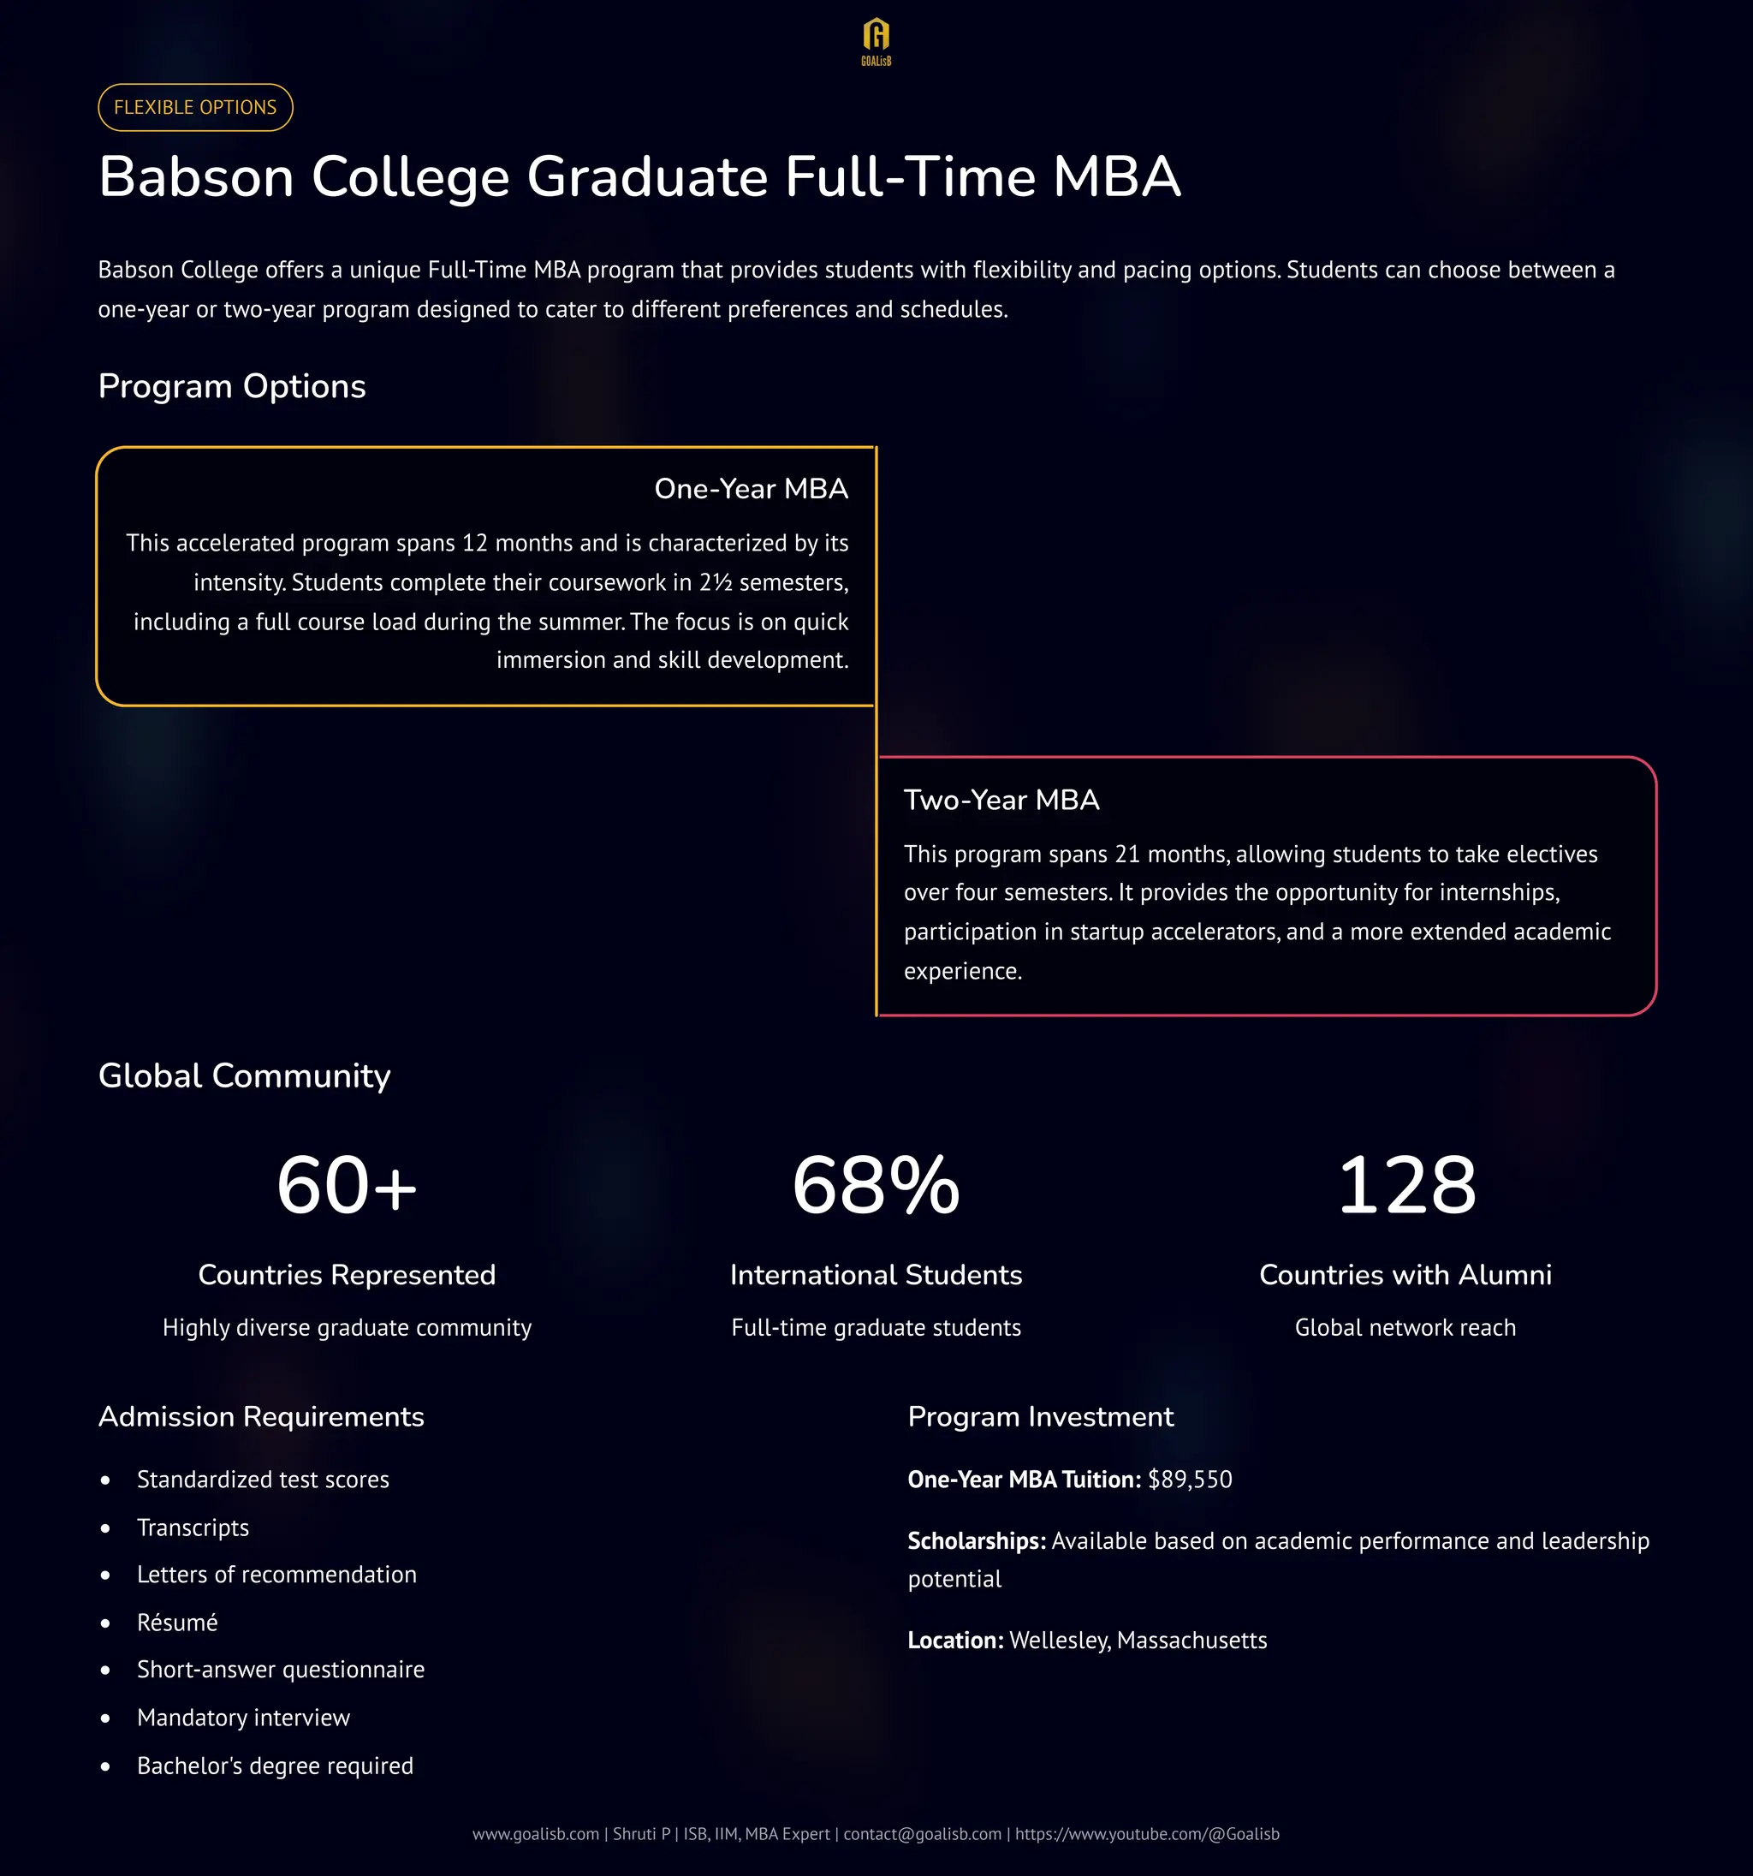Open the Two-Year MBA card heading
1753x1876 pixels.
click(1001, 801)
